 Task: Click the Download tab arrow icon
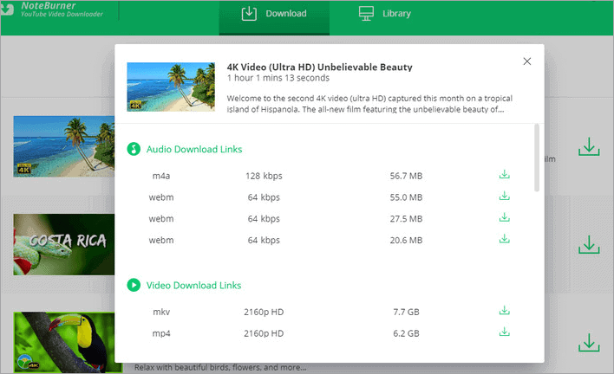(x=249, y=13)
